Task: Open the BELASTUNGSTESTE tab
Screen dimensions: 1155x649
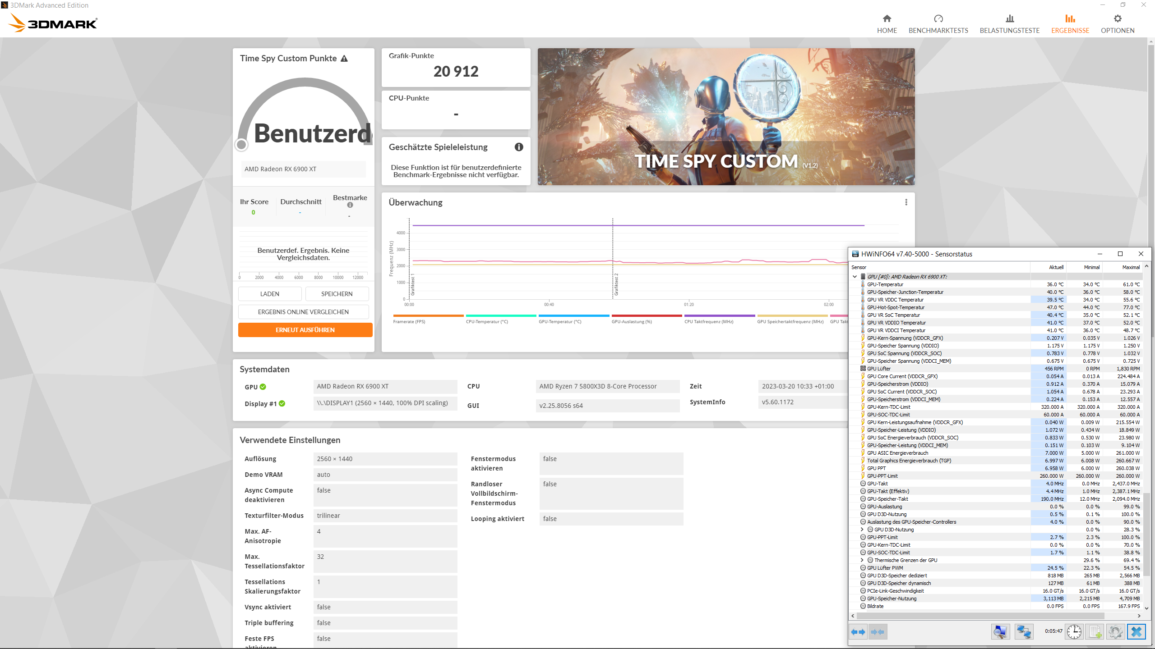Action: point(1009,24)
